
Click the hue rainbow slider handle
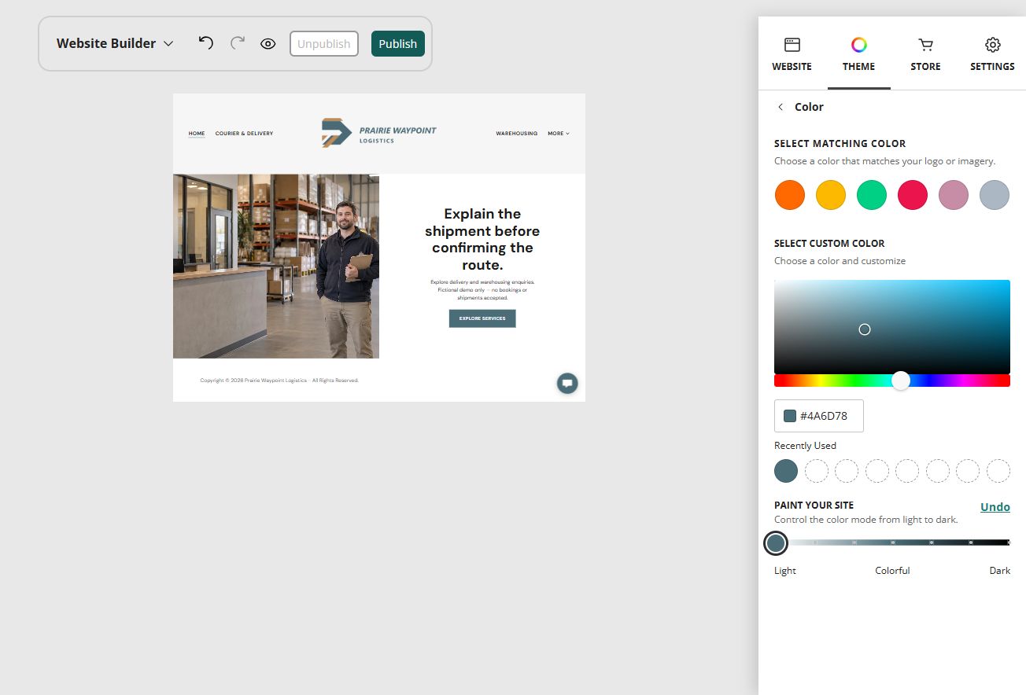coord(901,381)
